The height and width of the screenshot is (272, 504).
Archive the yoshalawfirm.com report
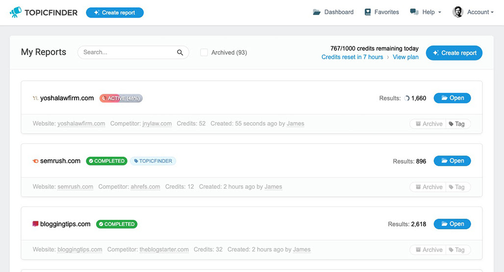tap(429, 124)
